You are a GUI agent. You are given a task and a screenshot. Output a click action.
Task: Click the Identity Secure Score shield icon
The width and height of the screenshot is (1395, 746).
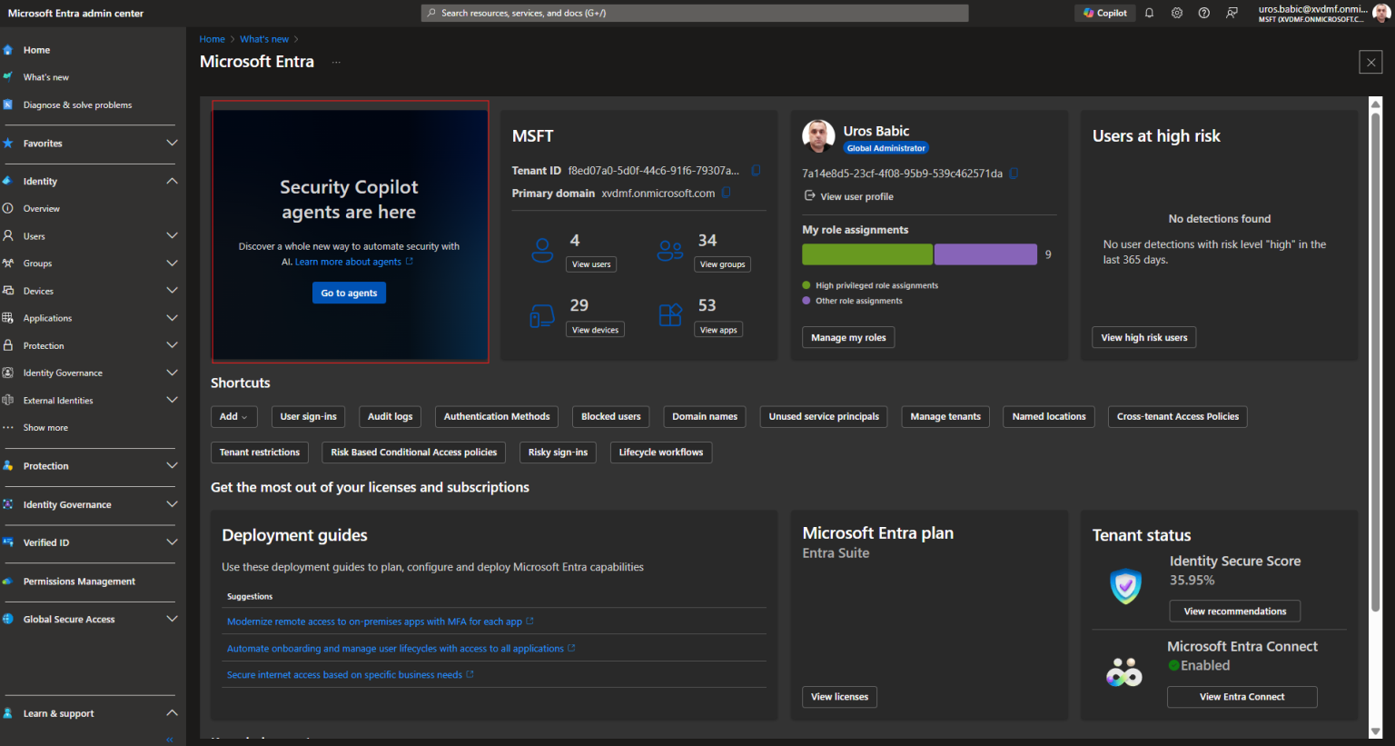(1124, 586)
